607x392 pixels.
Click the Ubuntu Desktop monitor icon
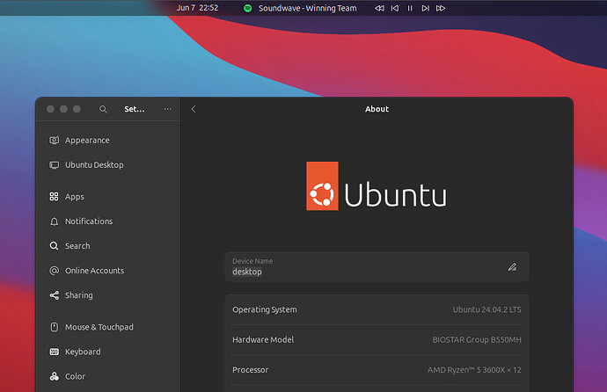point(55,165)
